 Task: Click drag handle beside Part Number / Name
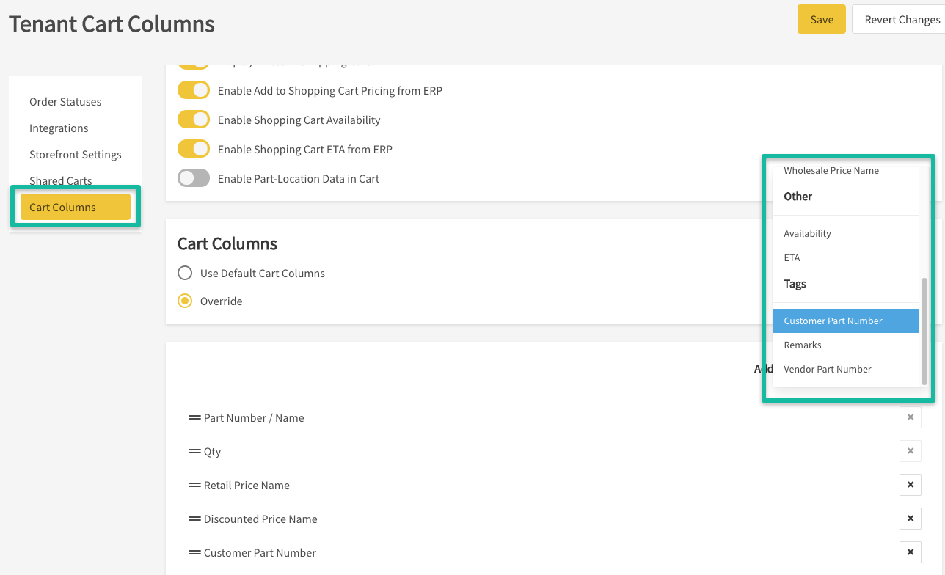(194, 417)
